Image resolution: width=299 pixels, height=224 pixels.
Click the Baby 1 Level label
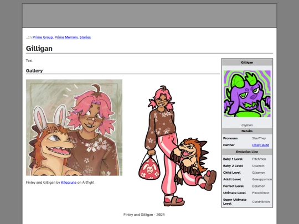(x=233, y=159)
